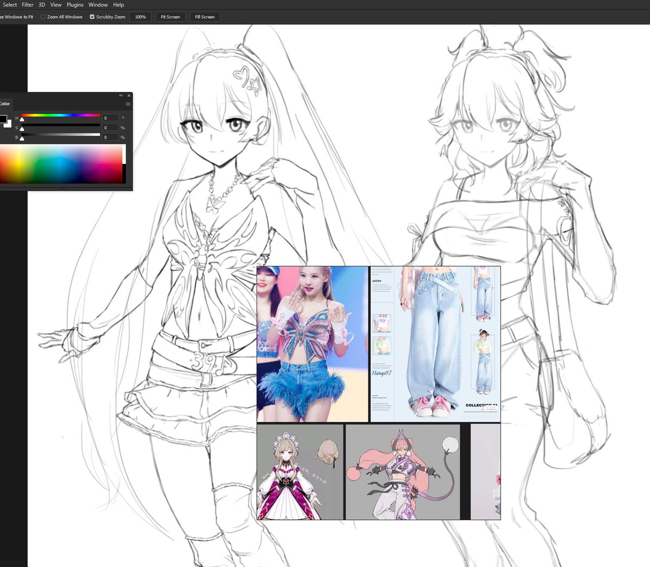650x567 pixels.
Task: Click the butterfly top stage photo reference
Action: tap(313, 344)
